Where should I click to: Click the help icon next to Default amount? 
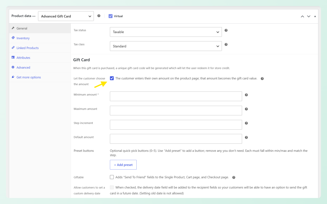pyautogui.click(x=246, y=138)
